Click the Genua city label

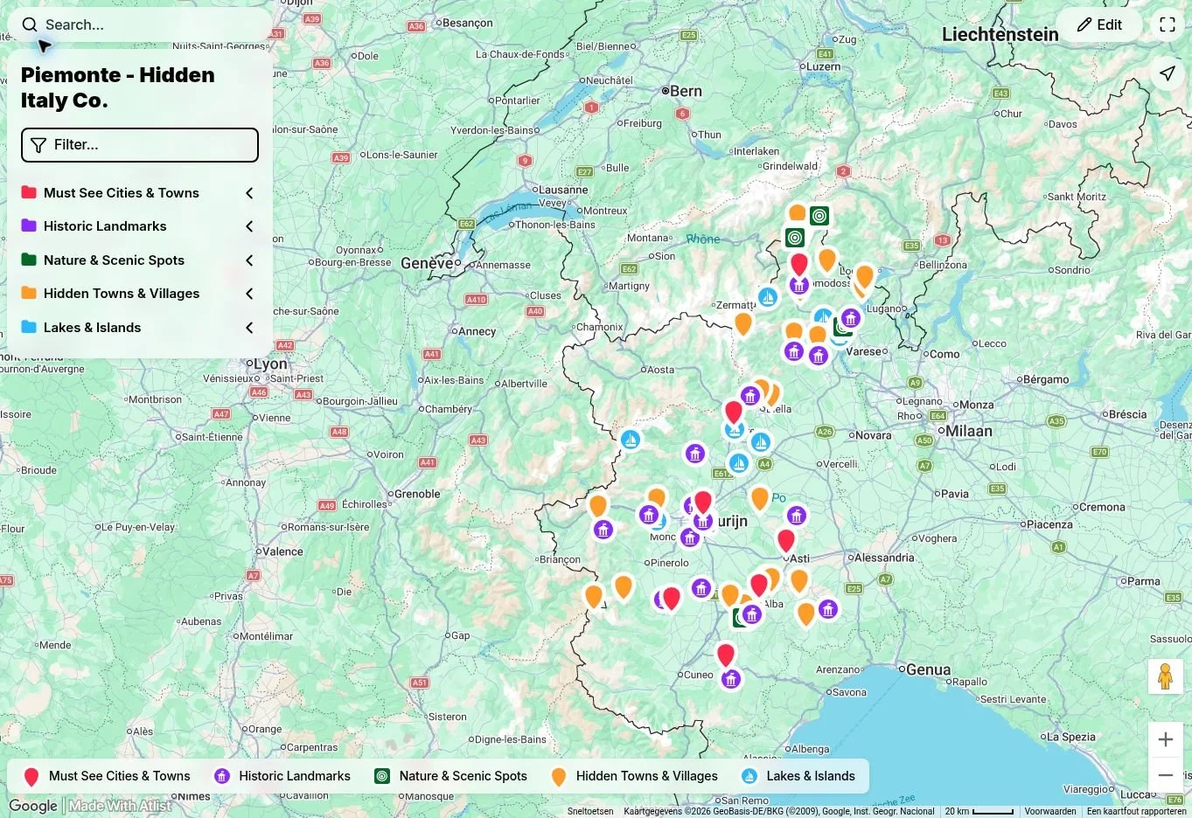point(928,669)
